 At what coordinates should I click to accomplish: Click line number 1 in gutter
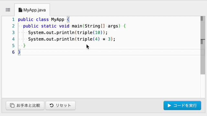(x=13, y=19)
